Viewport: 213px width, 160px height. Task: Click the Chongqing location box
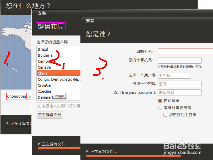tap(16, 96)
